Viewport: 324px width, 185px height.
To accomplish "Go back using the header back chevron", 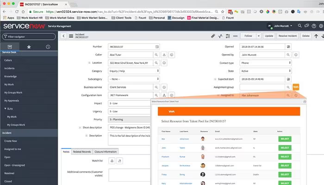I will (x=63, y=36).
